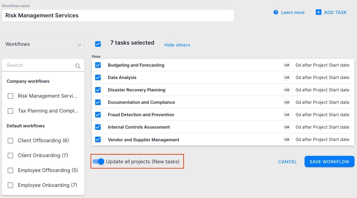Image resolution: width=357 pixels, height=198 pixels.
Task: Click the UA avatar on Fraud Detection row
Action: click(x=287, y=115)
